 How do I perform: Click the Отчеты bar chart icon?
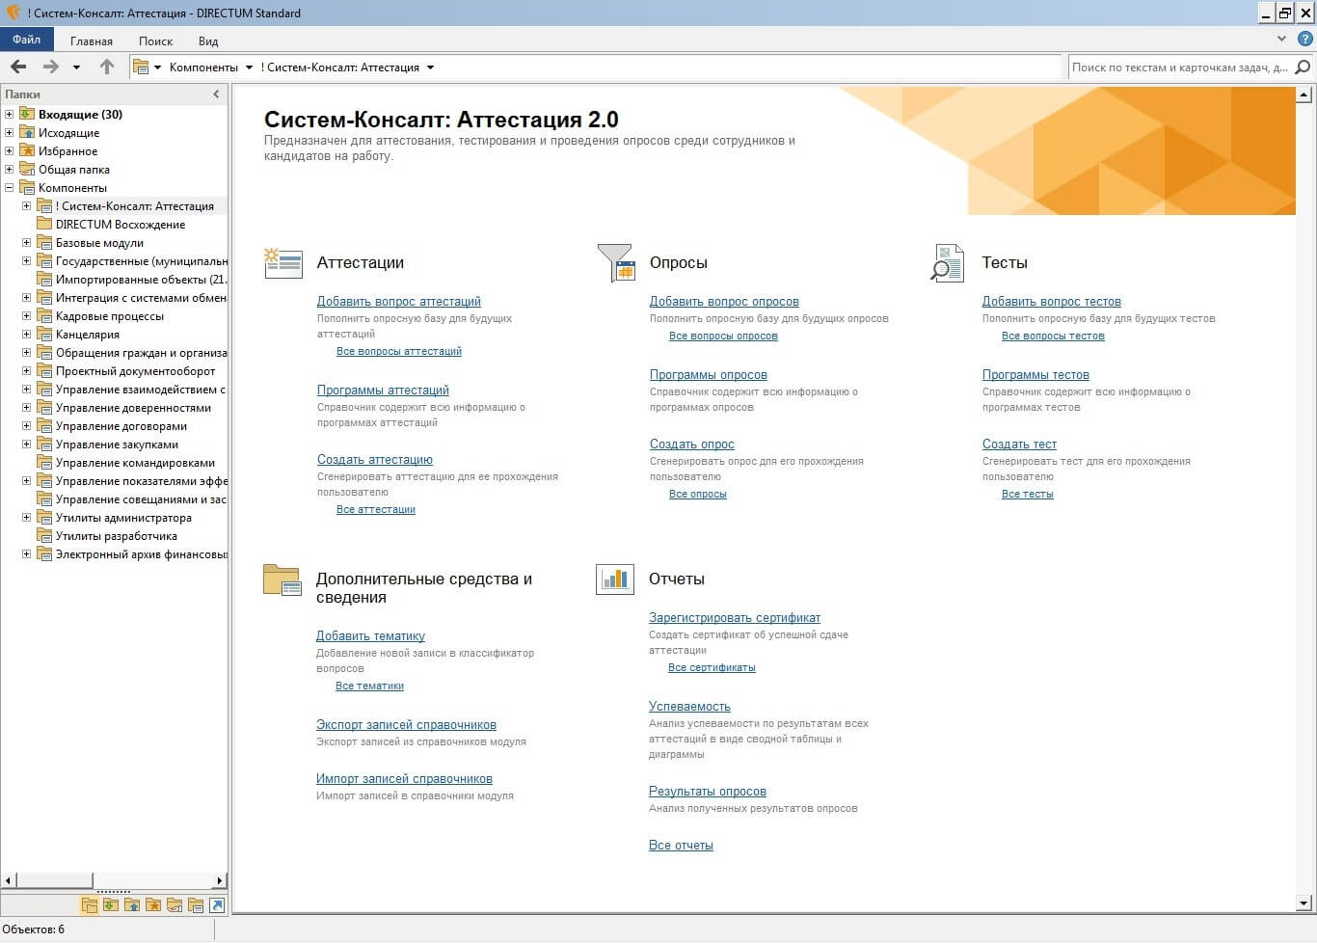click(614, 579)
